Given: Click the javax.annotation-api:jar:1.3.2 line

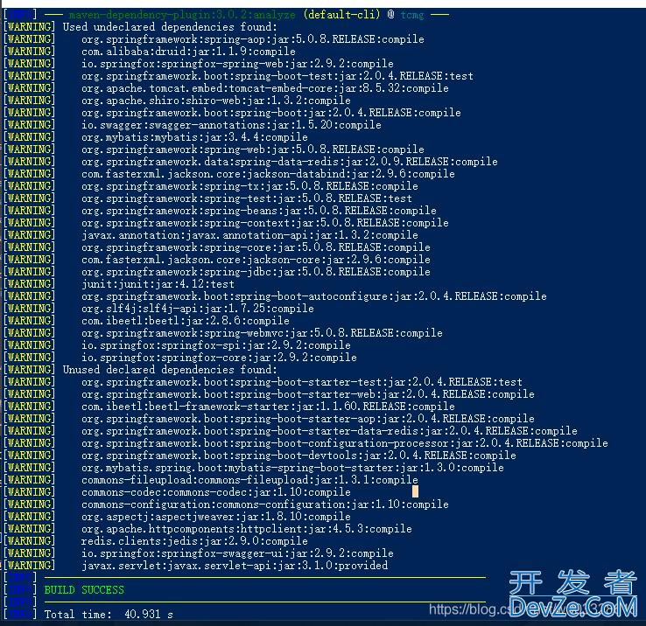Looking at the screenshot, I should [x=249, y=235].
